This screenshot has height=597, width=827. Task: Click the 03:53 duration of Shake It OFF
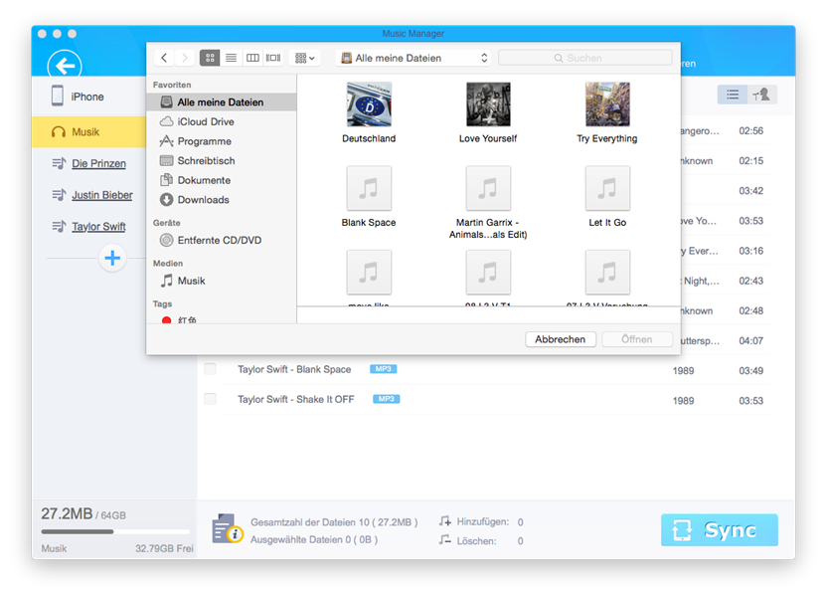751,401
